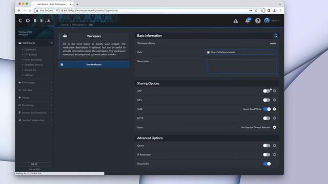Open IP Restriction settings gear icon
Viewport: 328px width, 184px height.
pyautogui.click(x=275, y=154)
